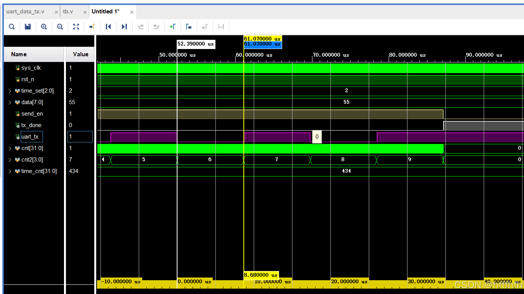Screen dimensions: 524x294
Task: Click the 70.000000 us ruler tick label
Action: [x=331, y=55]
